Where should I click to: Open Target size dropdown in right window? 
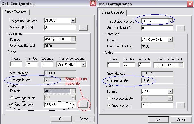point(170,21)
